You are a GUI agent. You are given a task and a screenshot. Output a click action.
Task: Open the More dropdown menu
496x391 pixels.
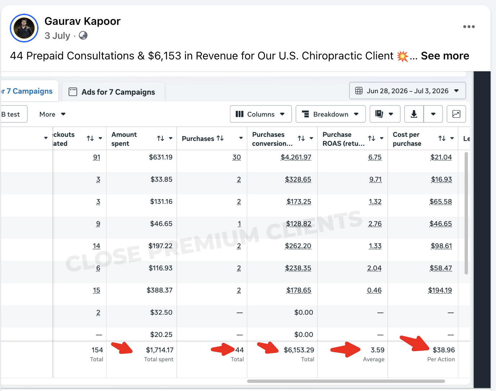click(x=53, y=114)
